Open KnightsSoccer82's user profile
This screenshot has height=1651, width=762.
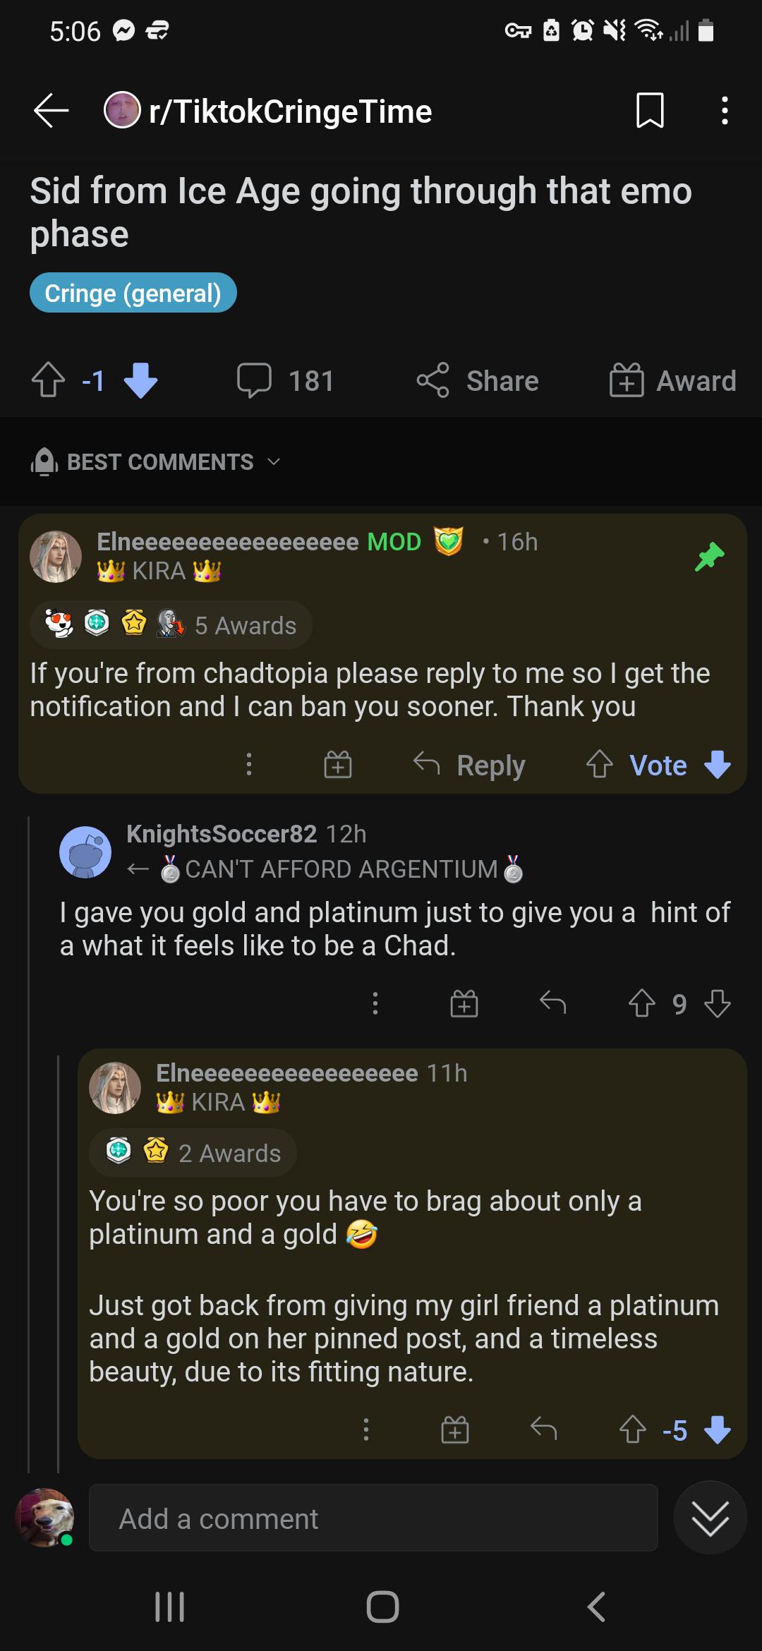tap(221, 833)
